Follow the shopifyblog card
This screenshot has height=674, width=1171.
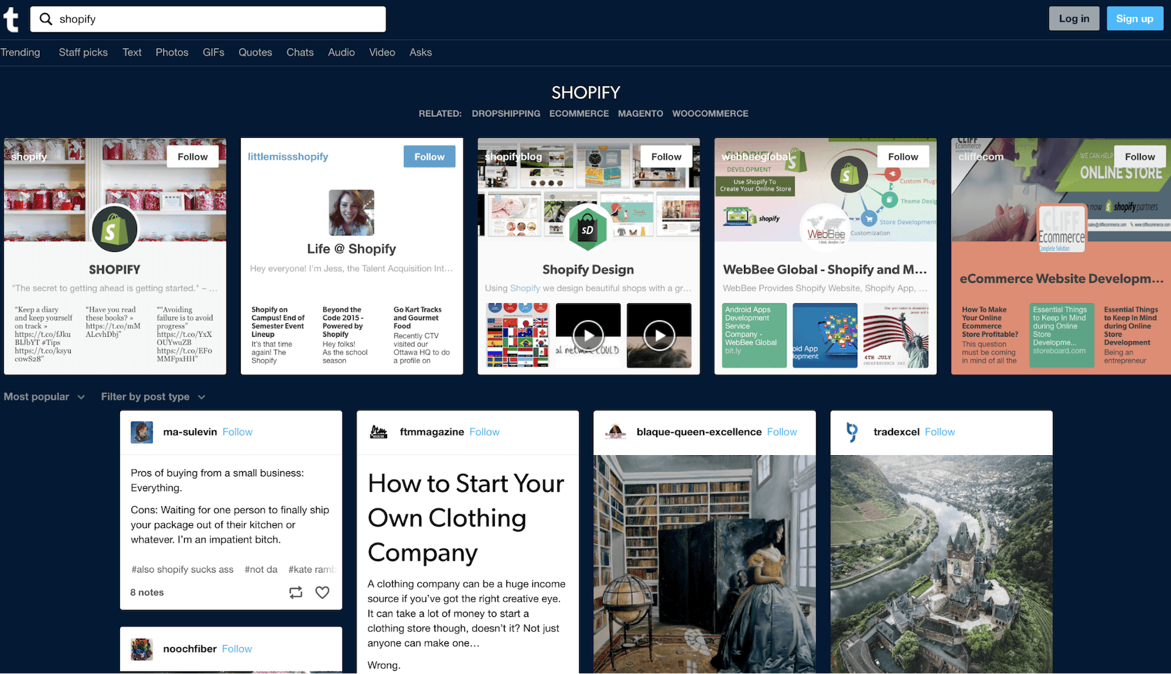(666, 156)
